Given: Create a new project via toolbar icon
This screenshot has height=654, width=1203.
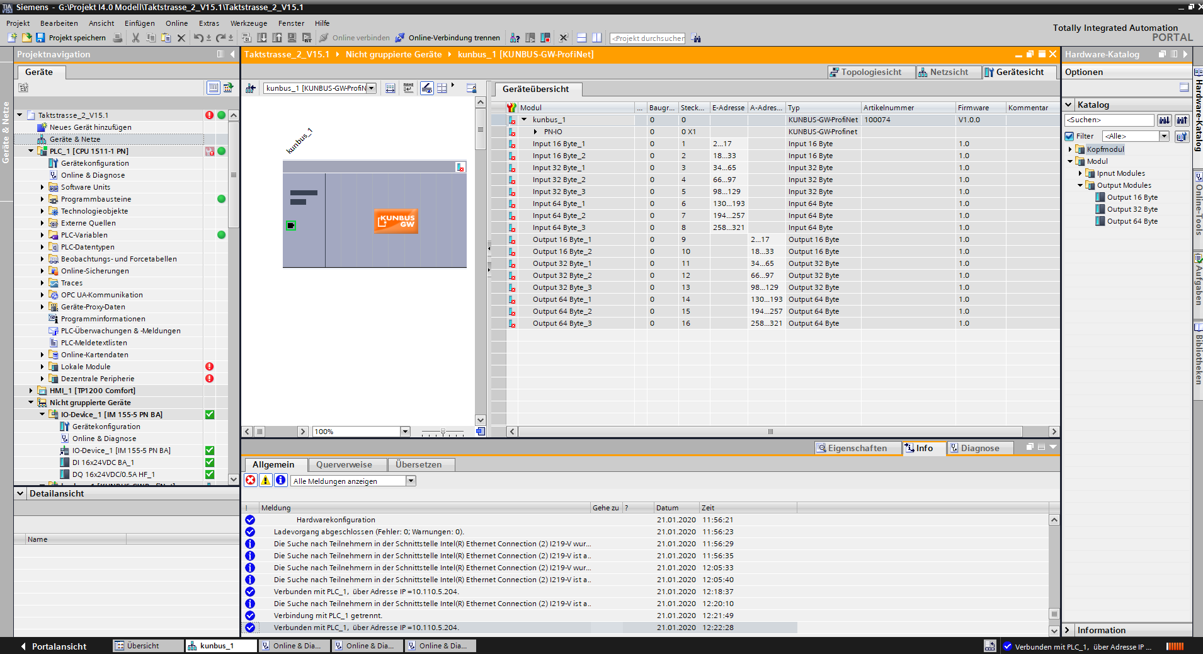Looking at the screenshot, I should pos(12,38).
